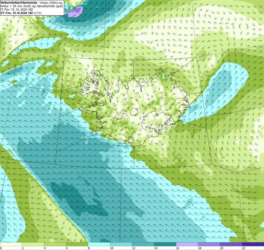Viewport: 264px width, 250px height.
Task: Click the '16' label on the legend scale
Action: (x=177, y=248)
